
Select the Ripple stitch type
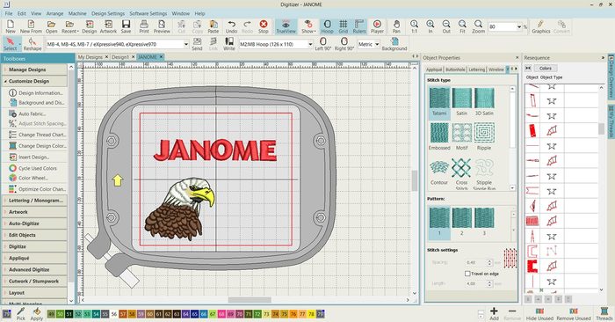484,136
